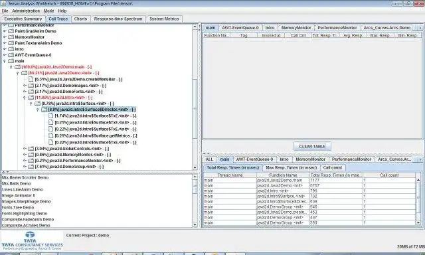Switch to Total Resp. Times (in msec) tab

pos(233,168)
